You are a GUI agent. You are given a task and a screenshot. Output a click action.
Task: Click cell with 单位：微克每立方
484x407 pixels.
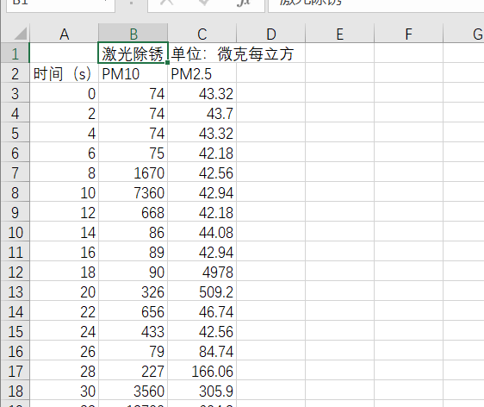pos(233,53)
